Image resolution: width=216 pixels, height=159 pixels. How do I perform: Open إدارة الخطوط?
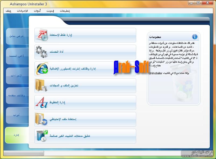pos(85,103)
